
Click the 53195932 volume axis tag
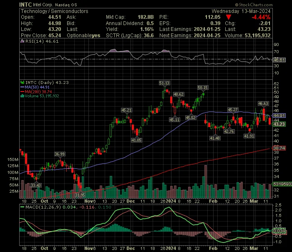282,184
